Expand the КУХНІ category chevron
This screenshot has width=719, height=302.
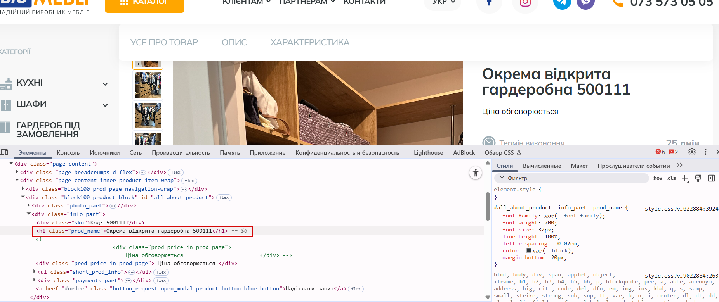(x=105, y=84)
